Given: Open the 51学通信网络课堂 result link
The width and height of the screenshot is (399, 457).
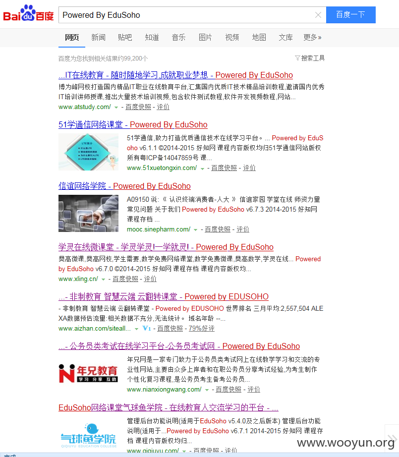Looking at the screenshot, I should [133, 125].
